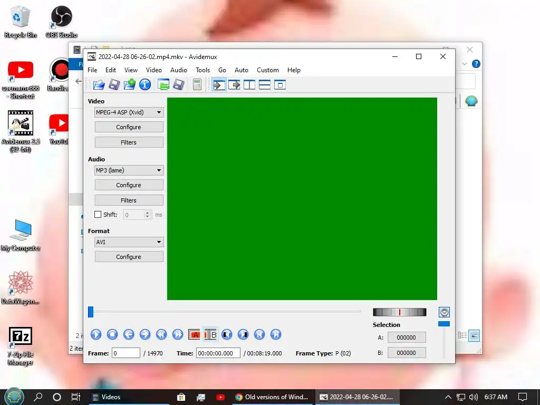The width and height of the screenshot is (540, 405).
Task: Switch preview to input view mode
Action: coord(219,85)
